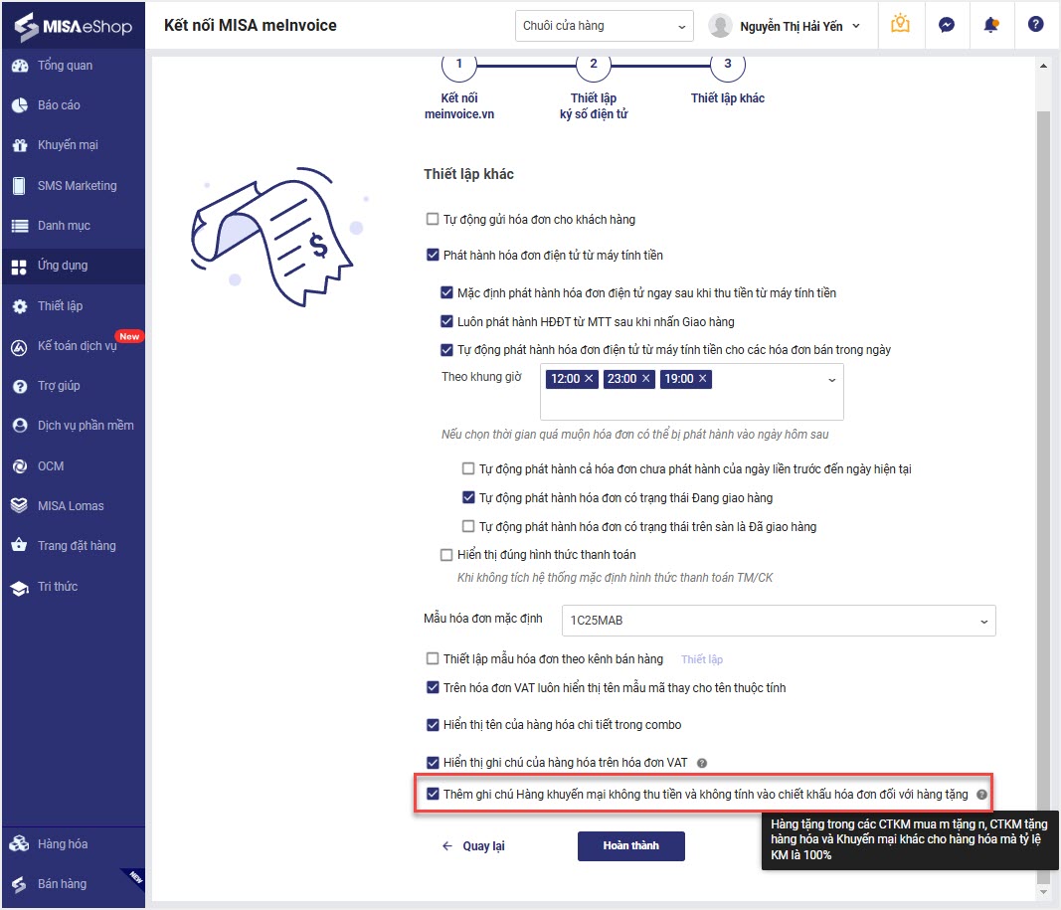Click Quay lại to go back
Screen dimensions: 1061x910
473,845
